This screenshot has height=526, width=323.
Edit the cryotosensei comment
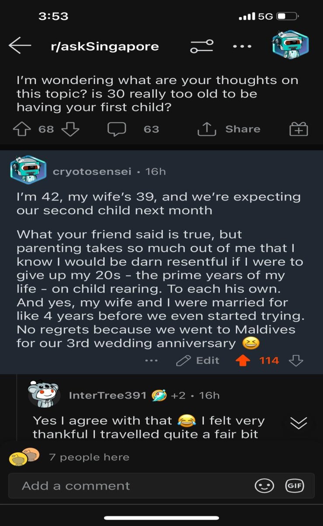[x=198, y=360]
